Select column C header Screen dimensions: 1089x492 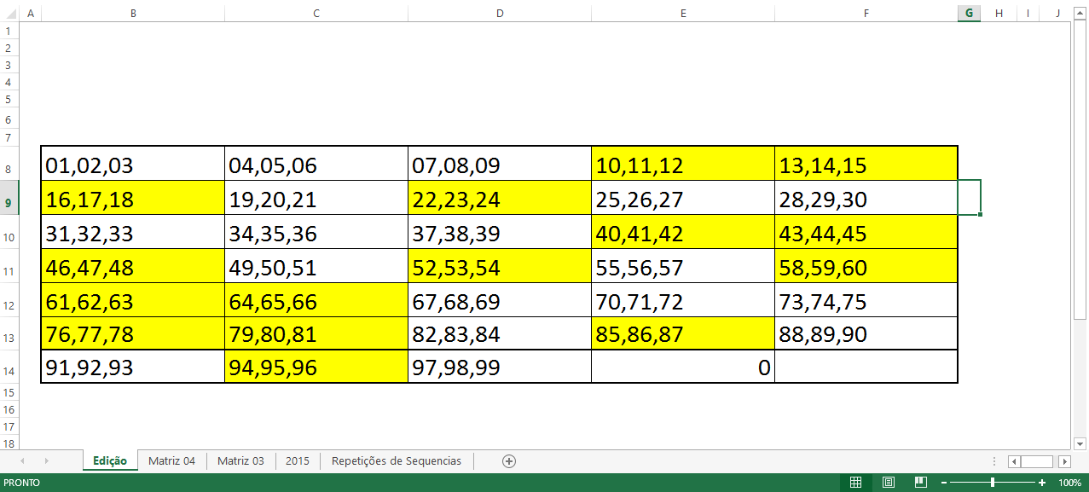(x=316, y=13)
